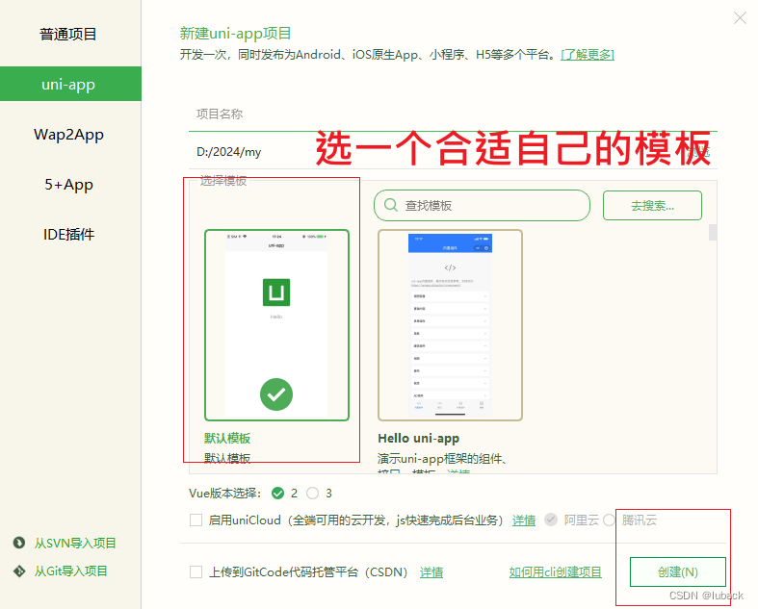Choose Vue version 2 radio button
This screenshot has width=758, height=609.
[x=278, y=494]
